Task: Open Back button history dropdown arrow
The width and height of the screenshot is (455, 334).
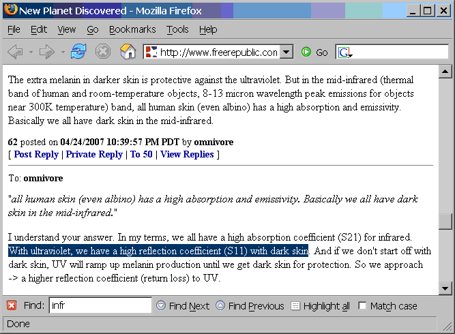Action: point(31,52)
